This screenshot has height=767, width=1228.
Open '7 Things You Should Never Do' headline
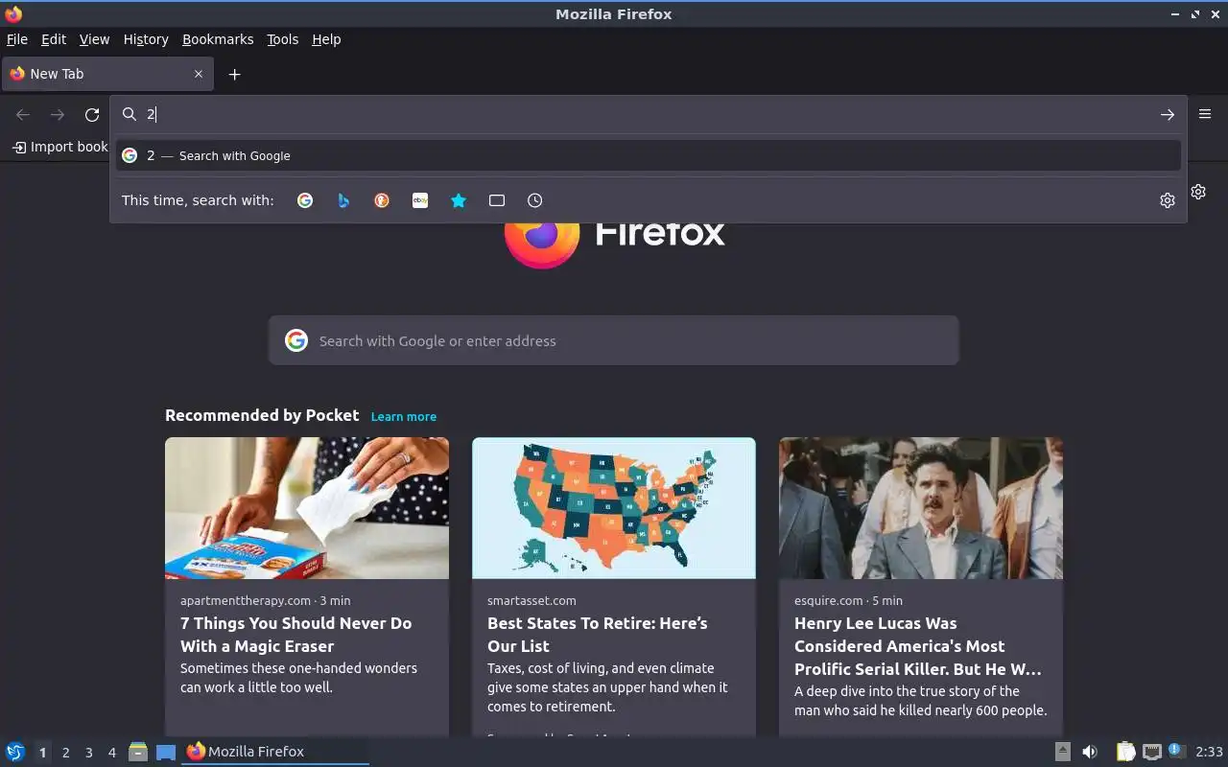296,635
